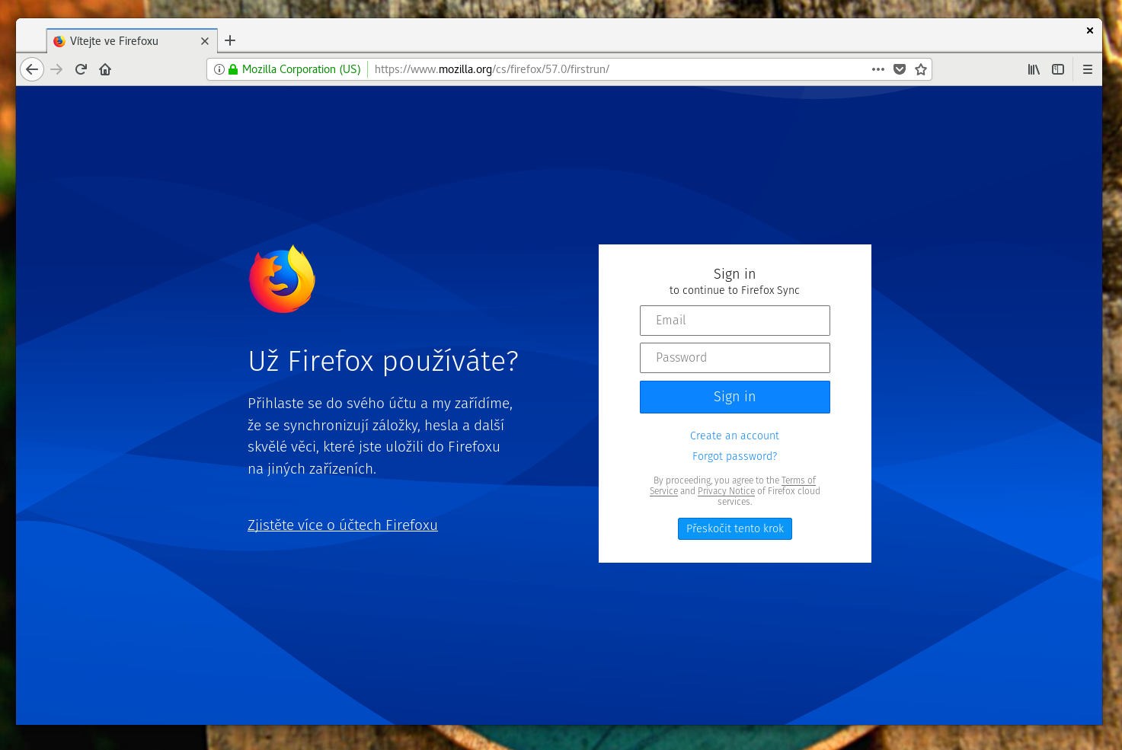Click the page info icon in address bar

[219, 69]
